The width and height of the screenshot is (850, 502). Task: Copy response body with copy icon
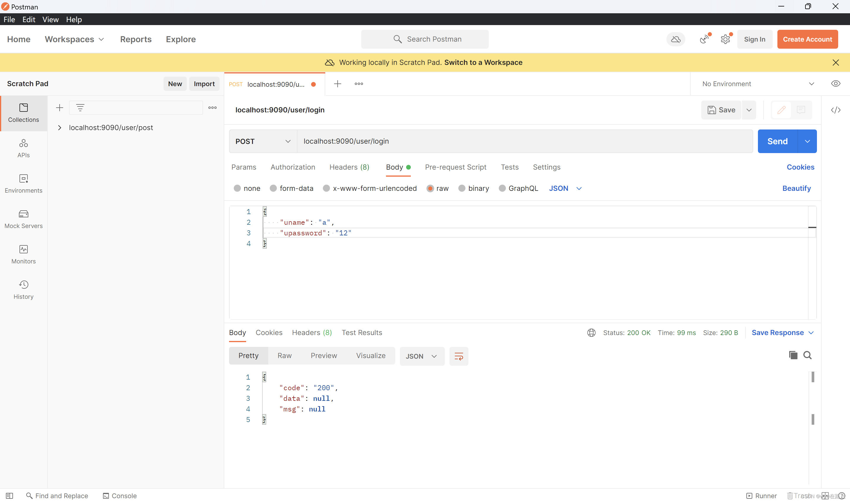[793, 355]
